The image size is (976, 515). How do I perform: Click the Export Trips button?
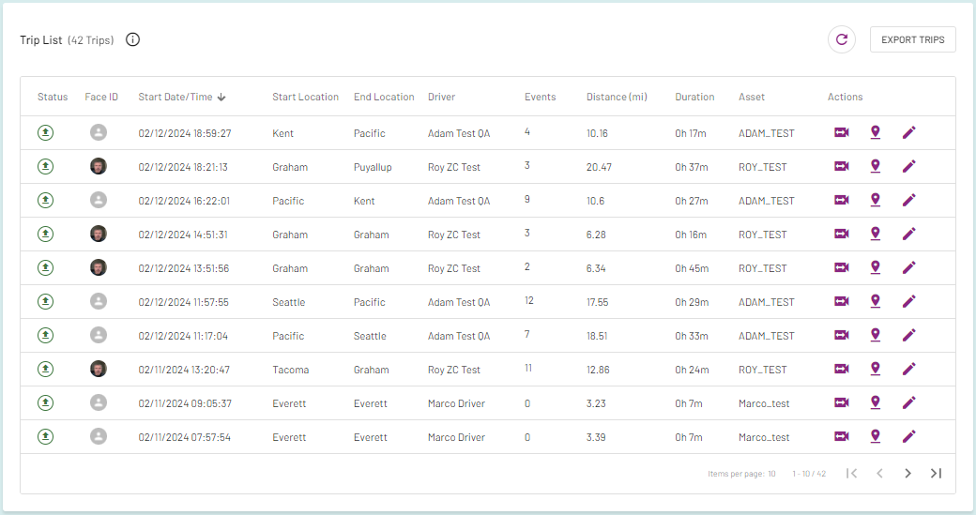coord(912,39)
